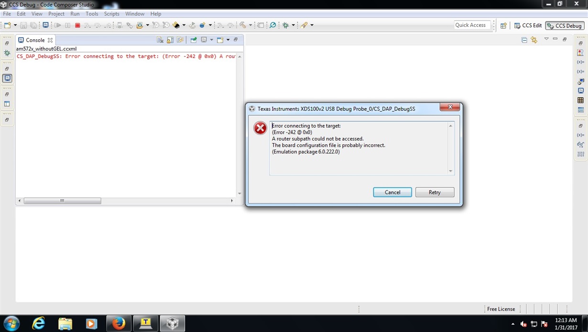Toggle Pin Console icon
This screenshot has height=332, width=588.
click(194, 40)
